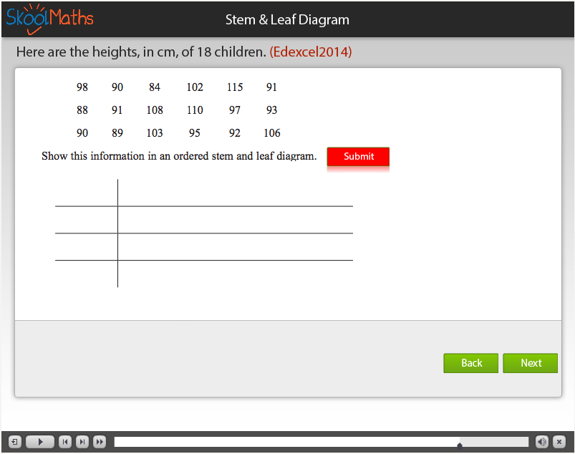The width and height of the screenshot is (575, 454).
Task: Select the second row stem cell
Action: tap(86, 220)
